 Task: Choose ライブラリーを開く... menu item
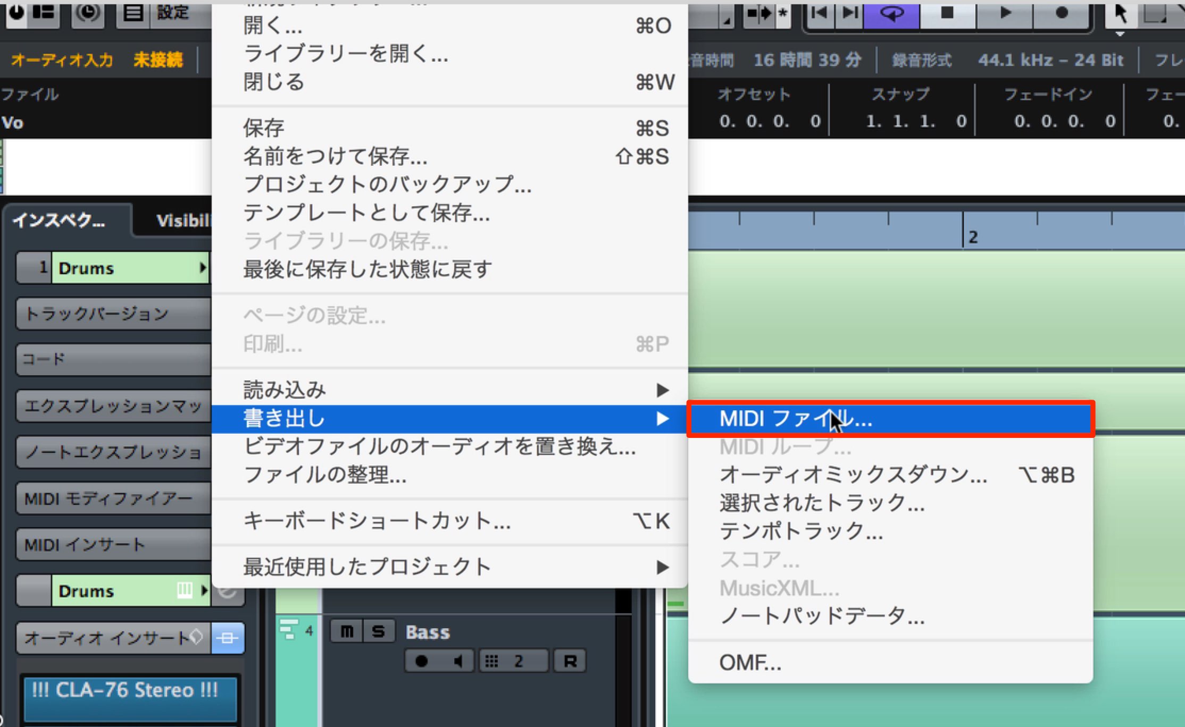[450, 54]
